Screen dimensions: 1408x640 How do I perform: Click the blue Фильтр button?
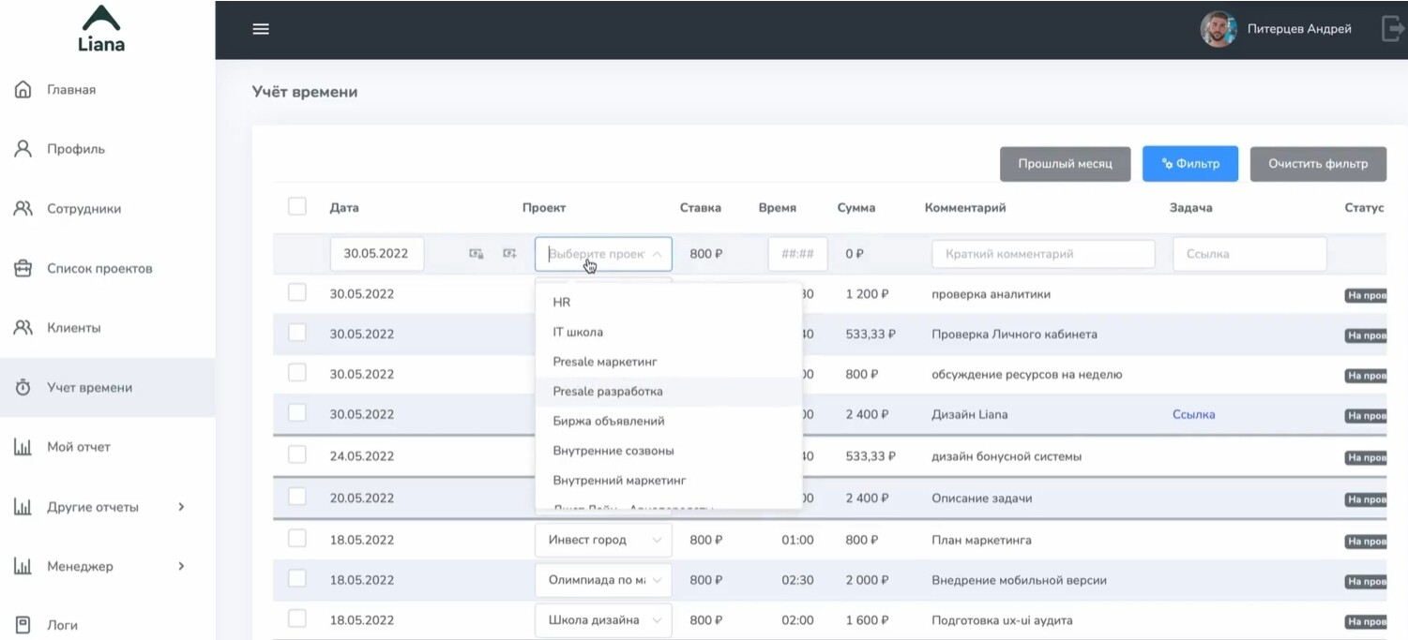1189,164
